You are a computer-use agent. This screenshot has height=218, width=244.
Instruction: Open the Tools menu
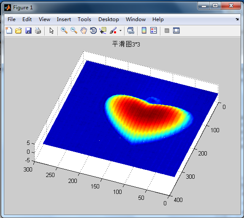click(84, 19)
